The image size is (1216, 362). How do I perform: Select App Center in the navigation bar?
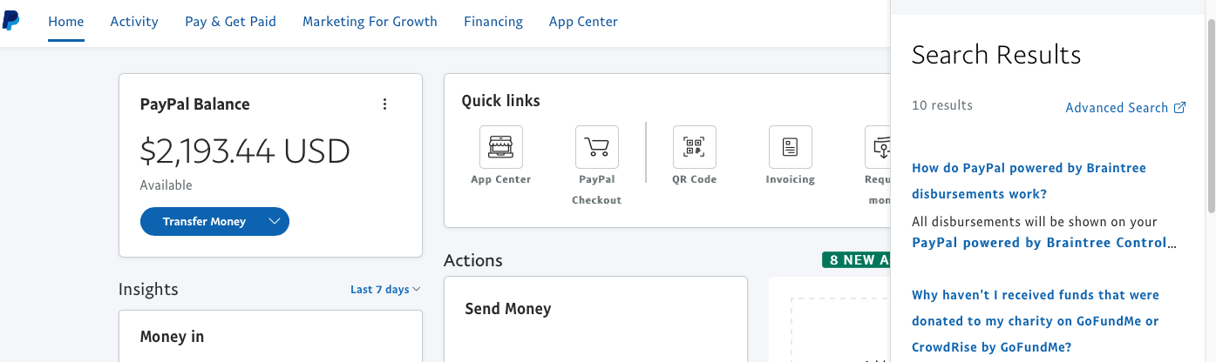[583, 22]
